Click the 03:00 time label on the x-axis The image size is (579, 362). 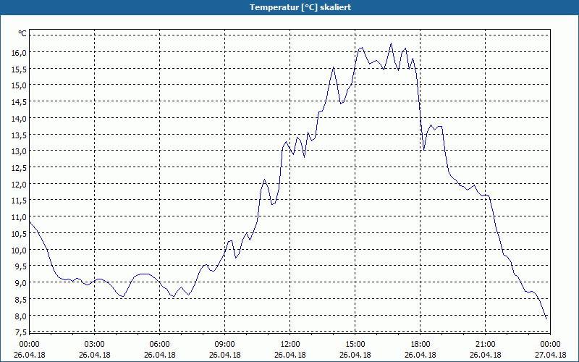pyautogui.click(x=95, y=344)
